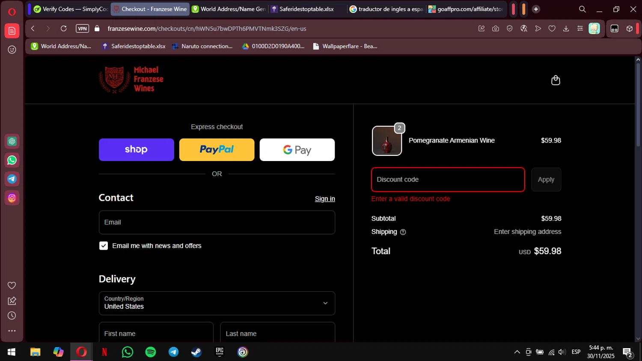Toggle the VPN badge in address bar

(82, 29)
